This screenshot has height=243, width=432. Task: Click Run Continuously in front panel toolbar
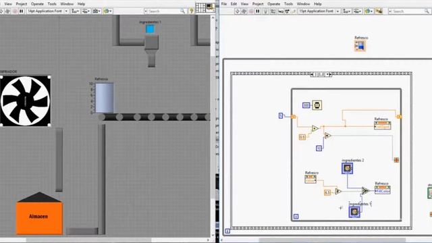point(7,11)
